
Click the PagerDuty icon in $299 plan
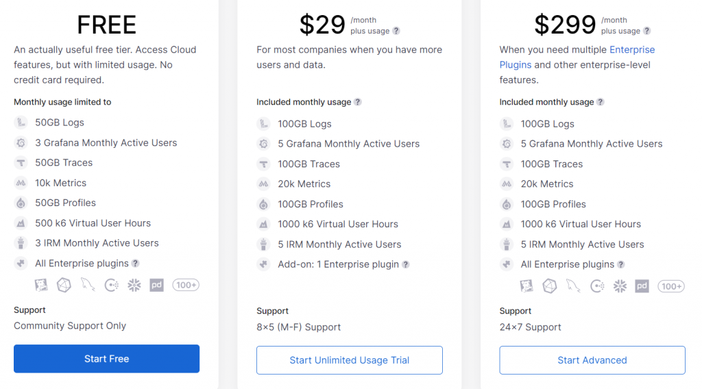642,286
